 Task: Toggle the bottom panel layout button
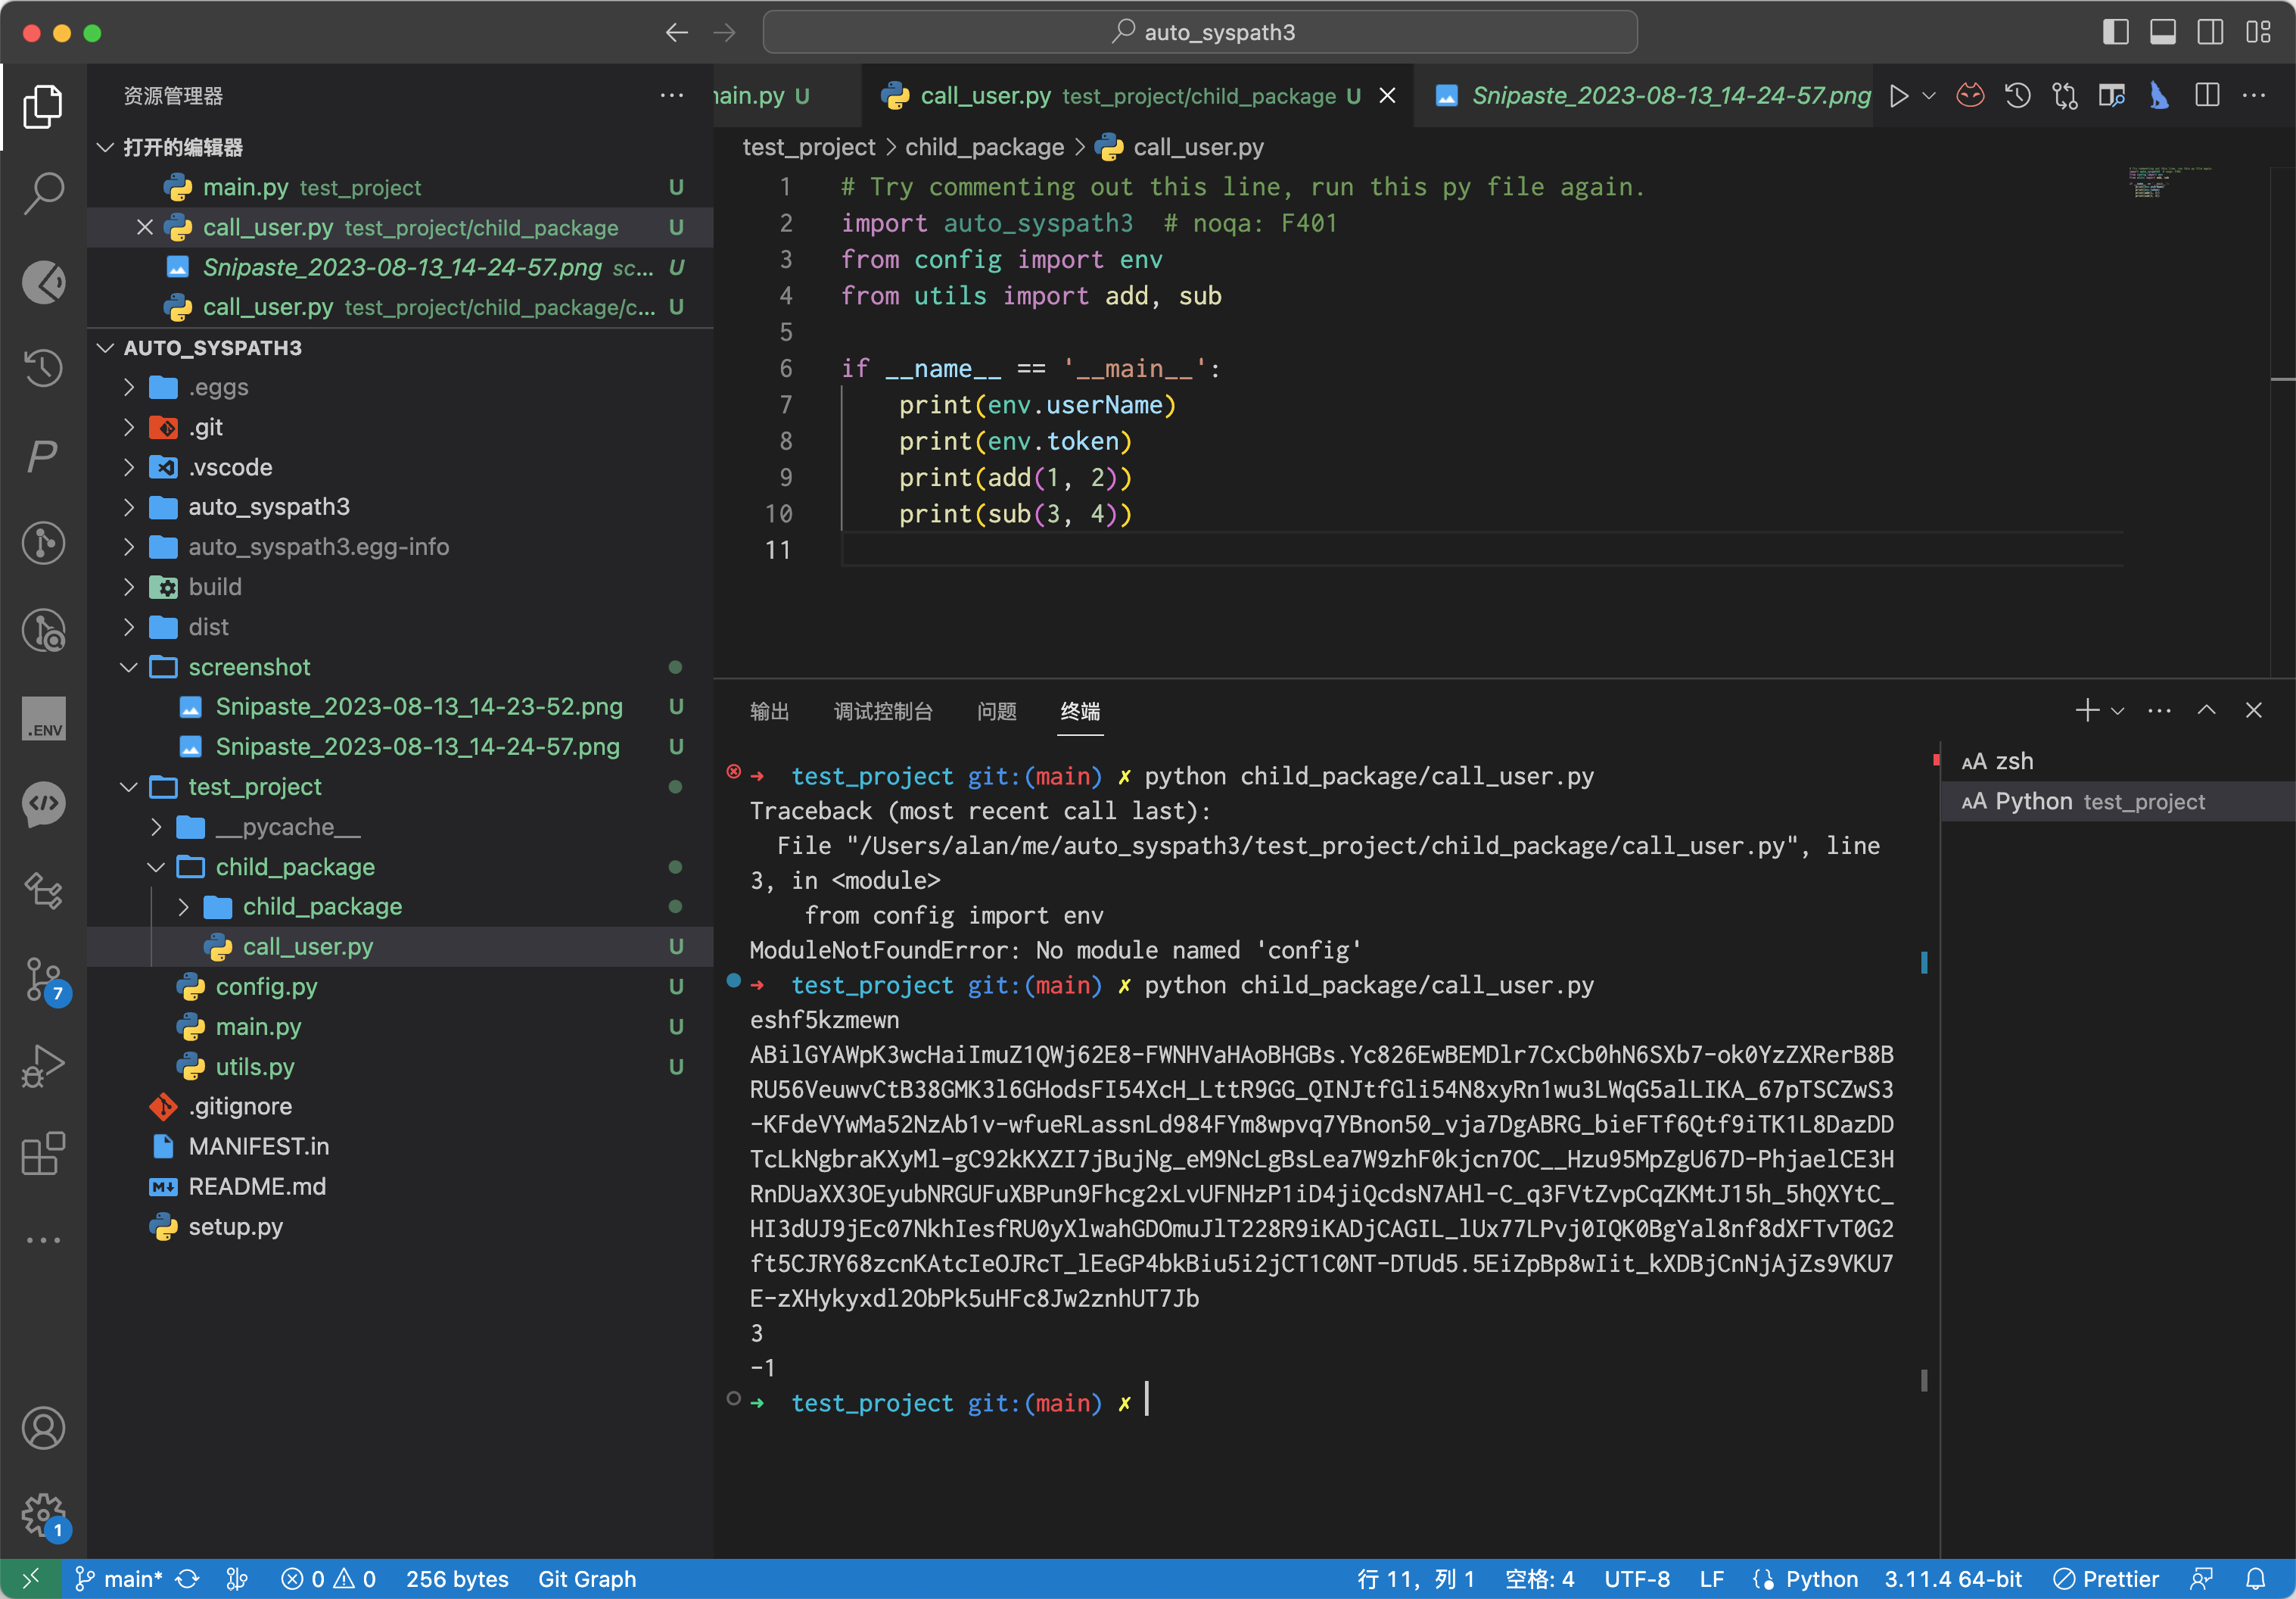(x=2163, y=32)
